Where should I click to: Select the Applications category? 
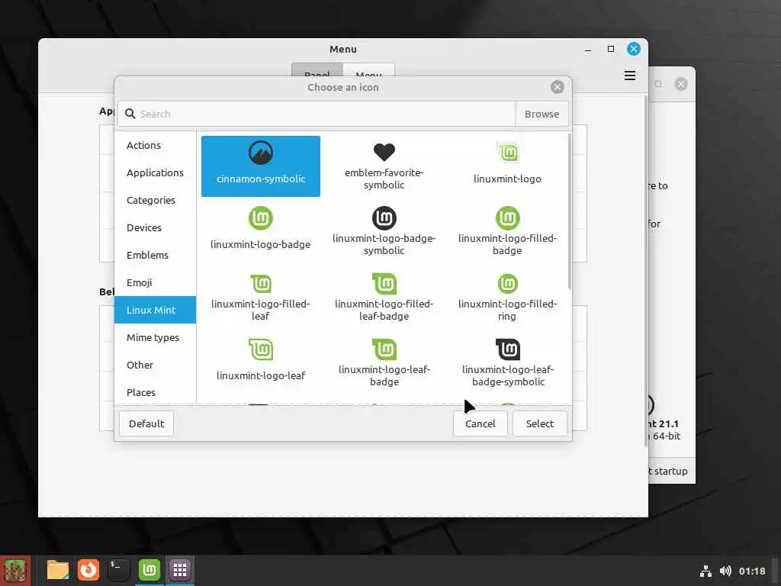pos(156,172)
